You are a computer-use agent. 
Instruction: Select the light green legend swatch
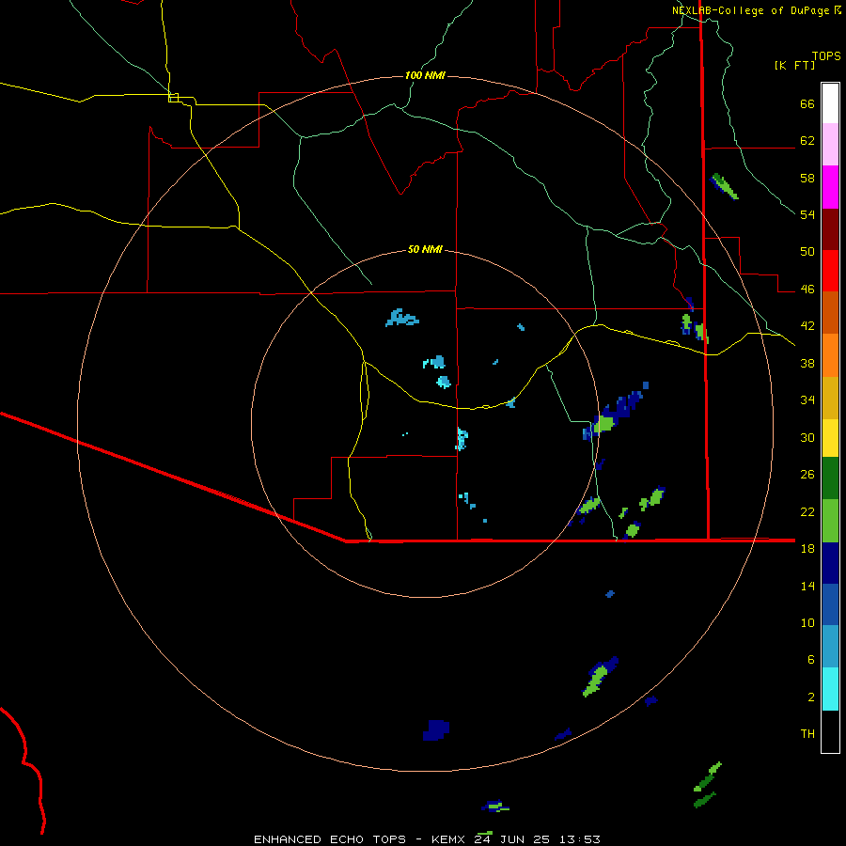(x=830, y=521)
